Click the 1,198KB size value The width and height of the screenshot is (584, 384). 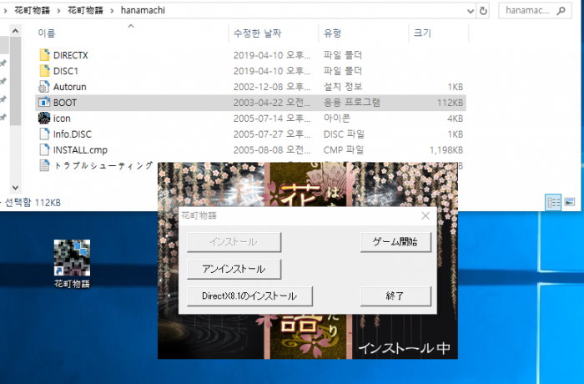[x=446, y=150]
